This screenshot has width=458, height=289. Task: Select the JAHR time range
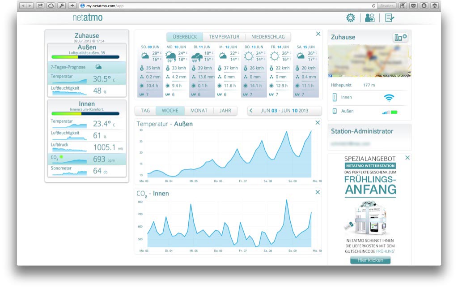pos(225,111)
